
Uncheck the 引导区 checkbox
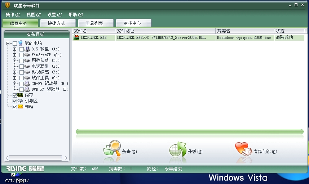click(15, 101)
